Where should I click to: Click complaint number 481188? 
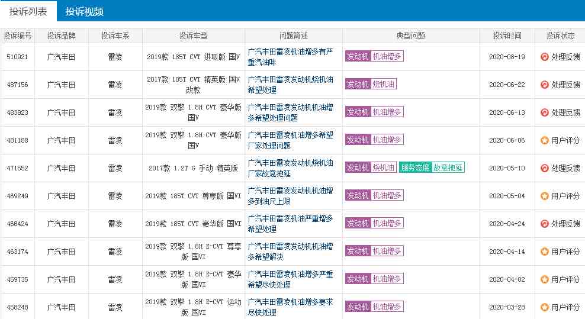tap(17, 141)
